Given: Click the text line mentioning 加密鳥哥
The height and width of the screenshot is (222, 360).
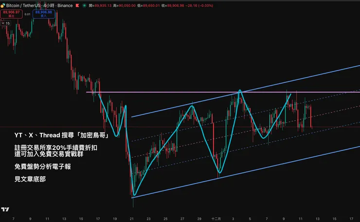Looking at the screenshot, I should (x=61, y=135).
